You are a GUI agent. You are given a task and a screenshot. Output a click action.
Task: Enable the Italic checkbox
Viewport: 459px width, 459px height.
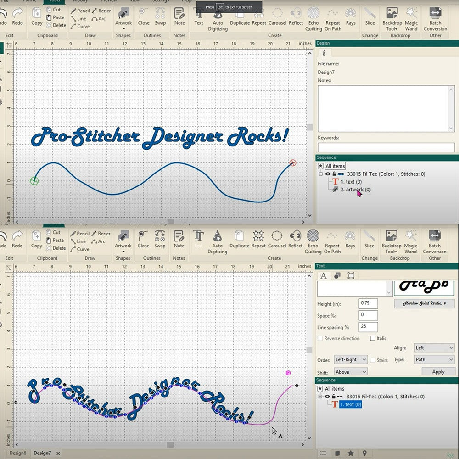coord(373,338)
